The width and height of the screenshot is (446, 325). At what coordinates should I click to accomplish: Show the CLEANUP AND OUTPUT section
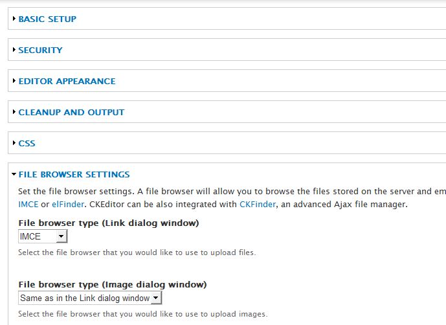pos(71,112)
